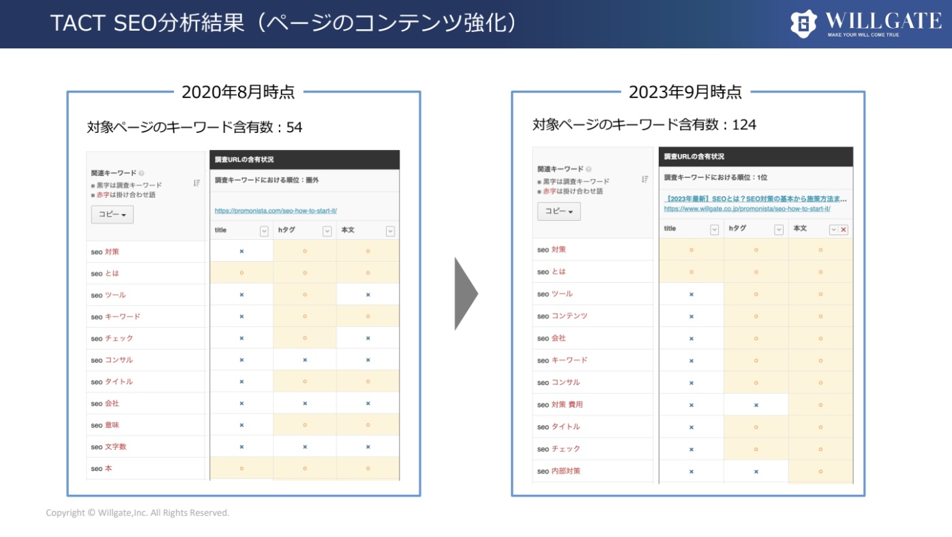The image size is (952, 537).
Task: Select 'seo 本' keyword row
Action: pos(146,469)
